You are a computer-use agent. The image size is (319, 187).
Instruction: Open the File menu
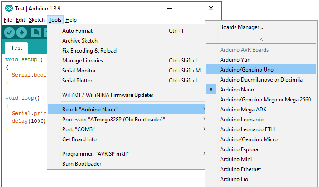click(8, 20)
